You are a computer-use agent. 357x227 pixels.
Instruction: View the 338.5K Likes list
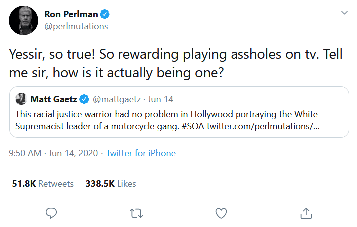pyautogui.click(x=111, y=184)
